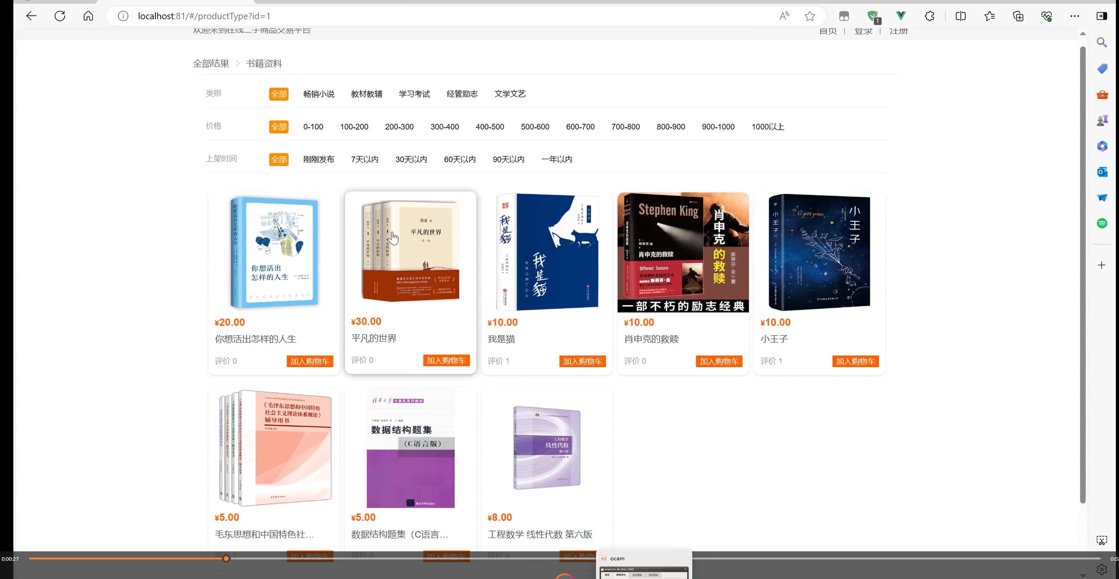1119x579 pixels.
Task: Open 工程数学 线性代数 title link
Action: pyautogui.click(x=540, y=534)
